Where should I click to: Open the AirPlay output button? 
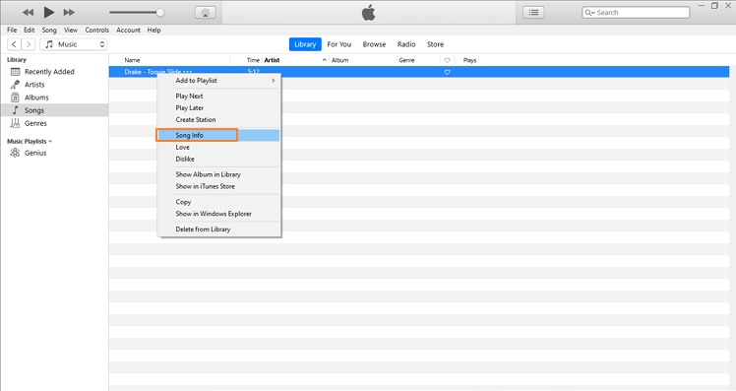(205, 13)
